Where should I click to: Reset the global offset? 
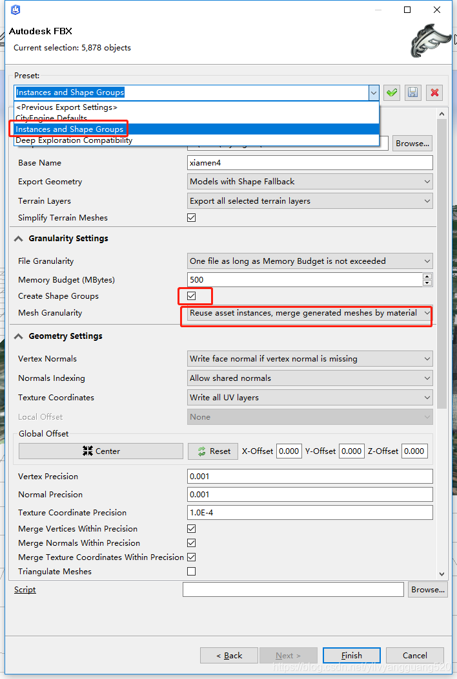point(213,451)
